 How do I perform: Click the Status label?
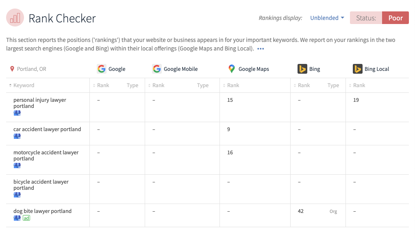(366, 18)
